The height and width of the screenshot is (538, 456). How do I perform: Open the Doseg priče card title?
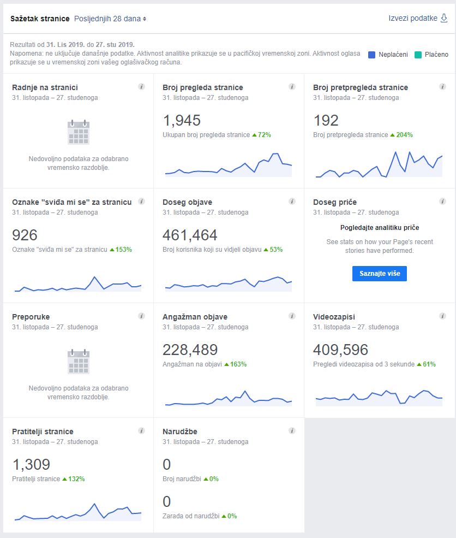click(335, 202)
